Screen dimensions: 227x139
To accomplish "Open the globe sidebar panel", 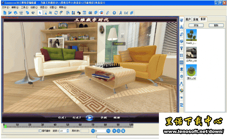I will (x=182, y=90).
